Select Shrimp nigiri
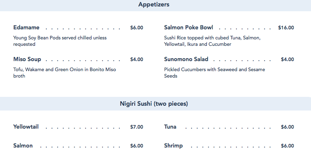311x168 pixels. click(173, 145)
